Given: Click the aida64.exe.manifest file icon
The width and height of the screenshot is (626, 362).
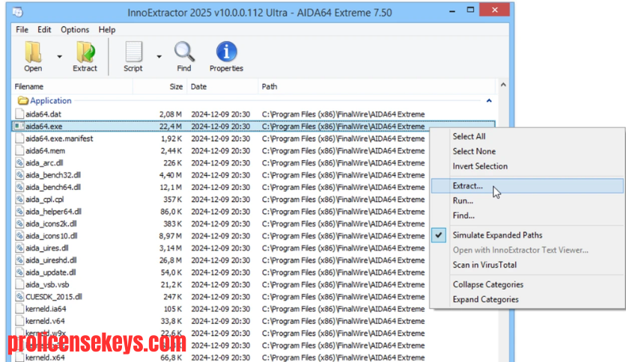Looking at the screenshot, I should point(19,138).
